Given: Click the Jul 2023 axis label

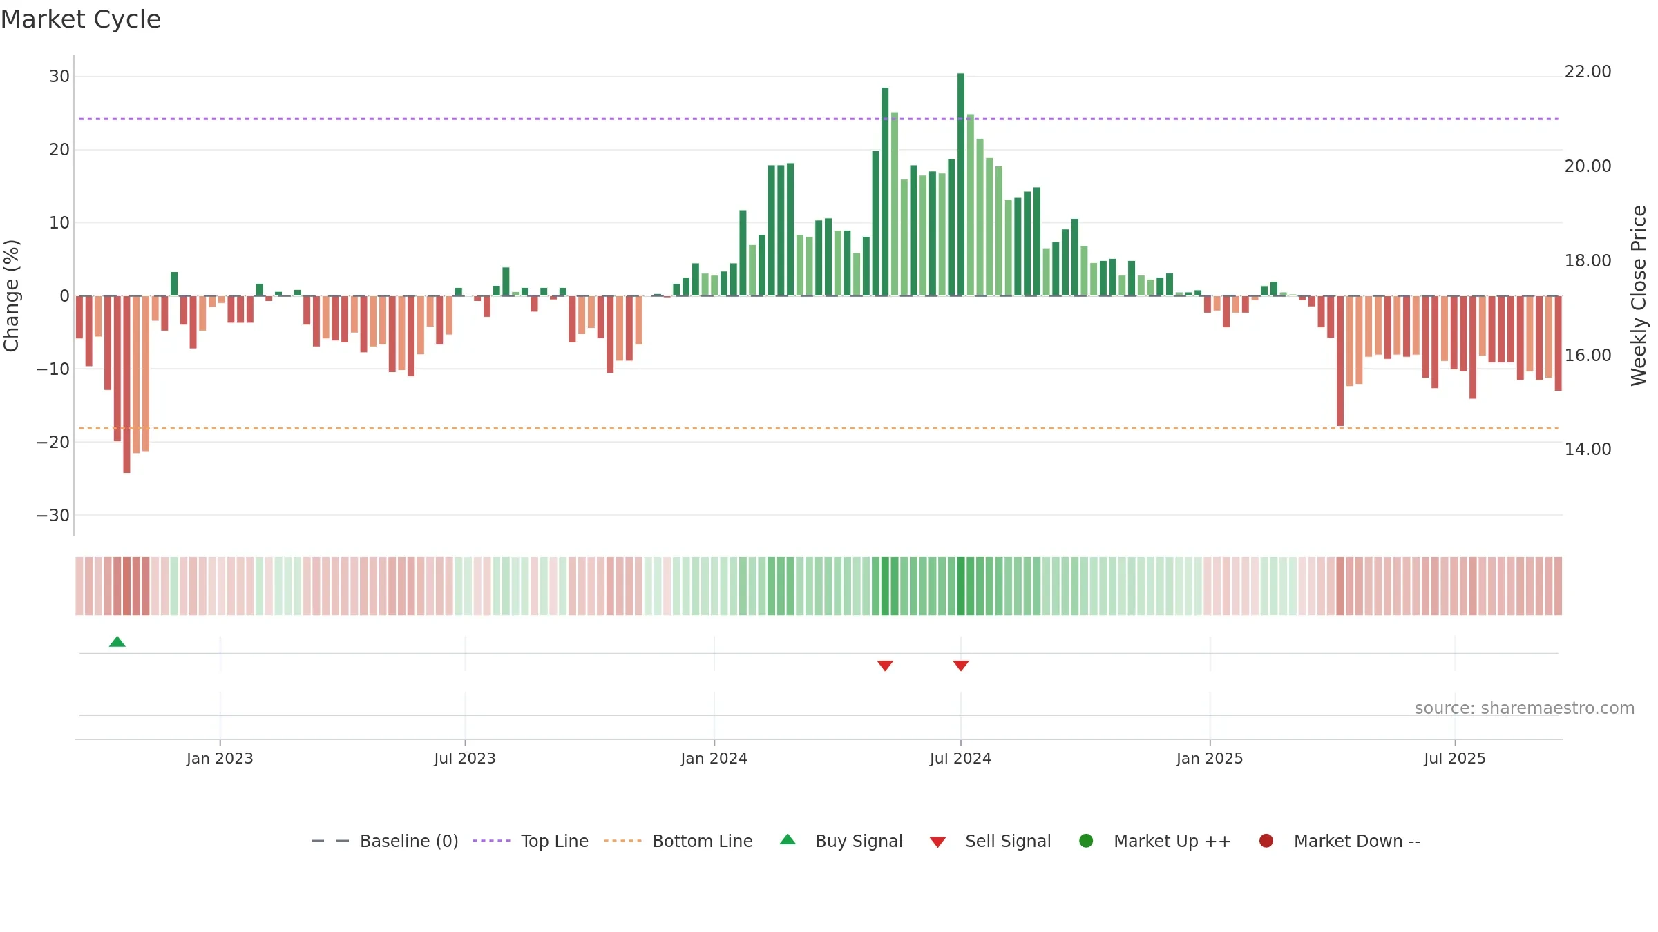Looking at the screenshot, I should (465, 759).
